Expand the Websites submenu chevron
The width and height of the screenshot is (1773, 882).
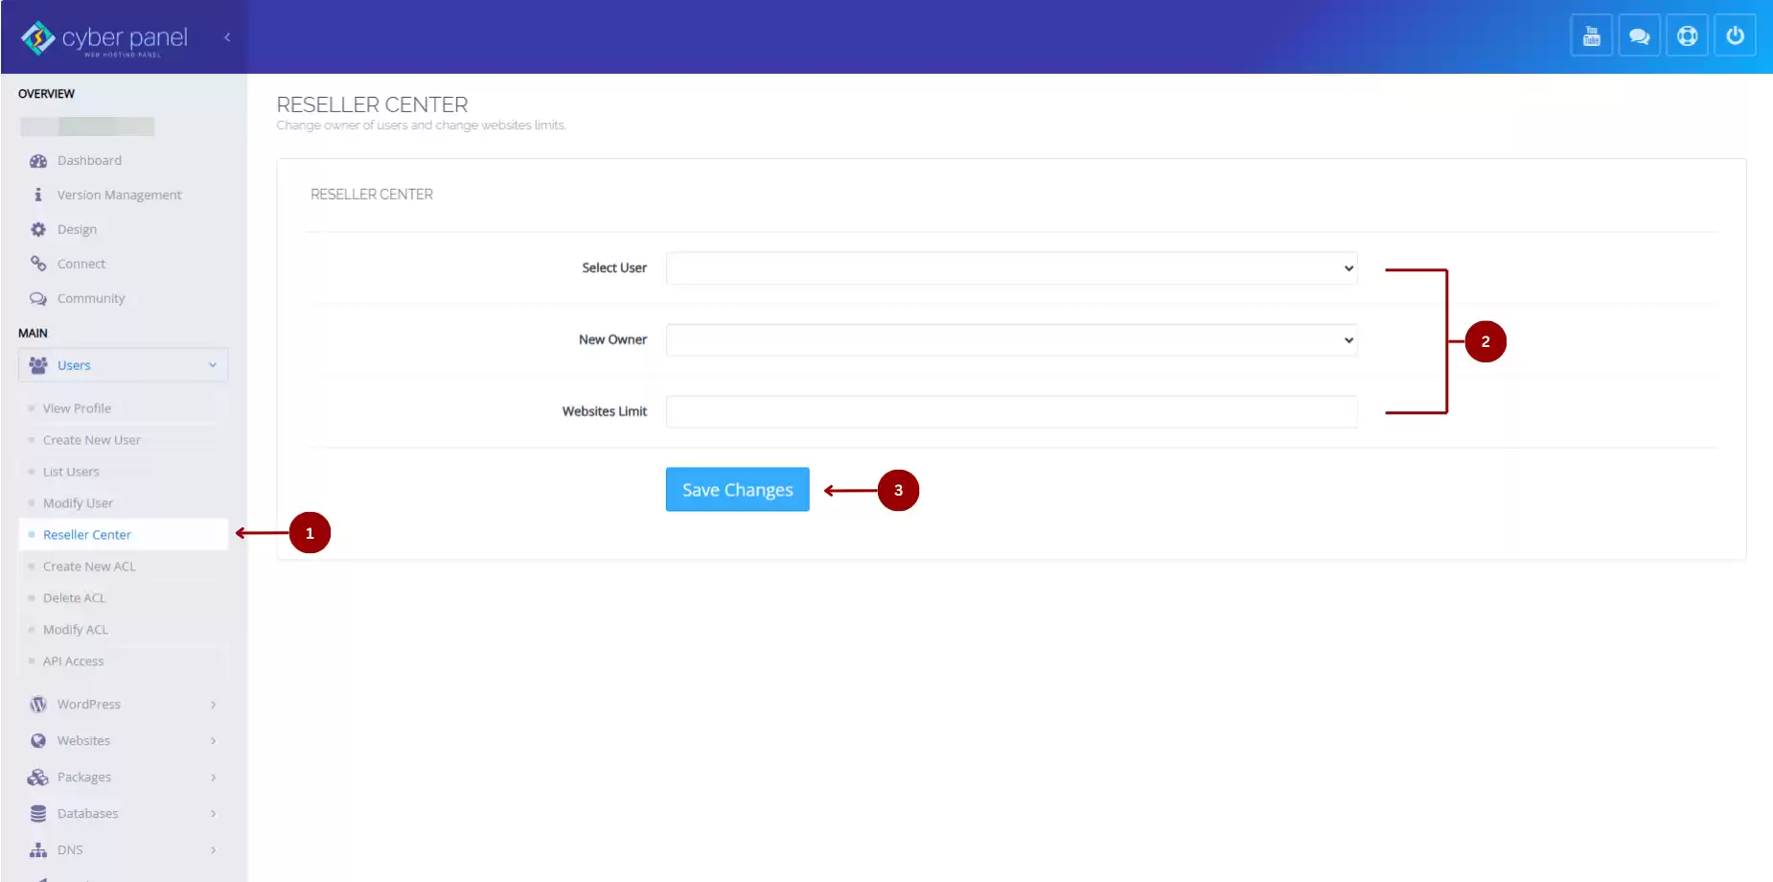click(x=213, y=741)
